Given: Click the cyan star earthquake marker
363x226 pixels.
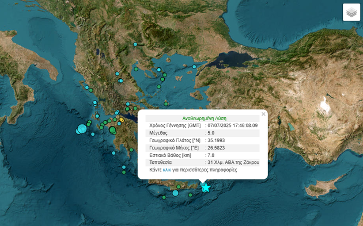Looking at the screenshot, I should pos(205,187).
